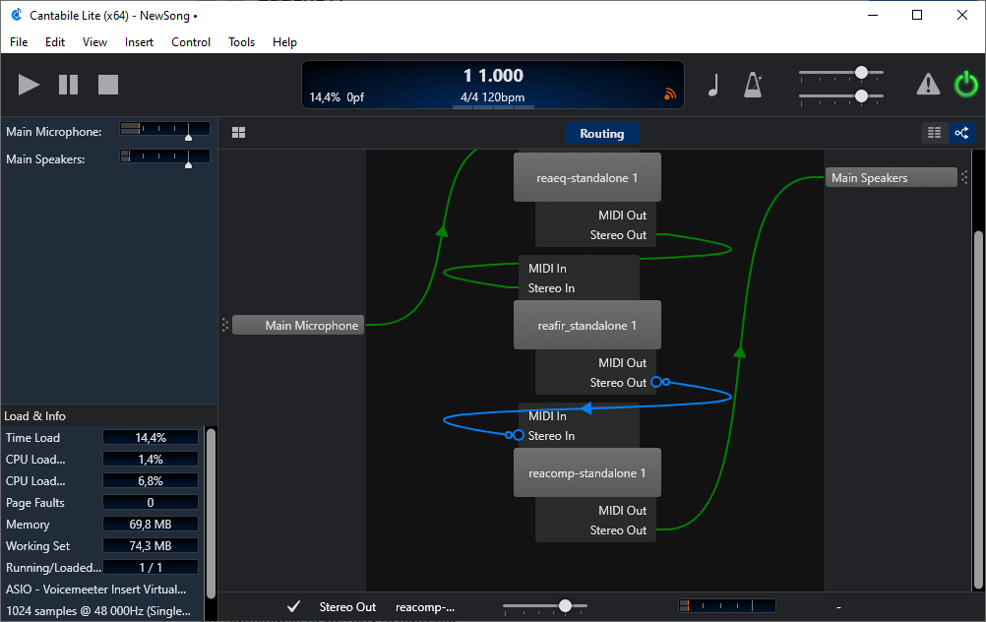The width and height of the screenshot is (986, 622).
Task: Open the Control menu
Action: click(191, 42)
